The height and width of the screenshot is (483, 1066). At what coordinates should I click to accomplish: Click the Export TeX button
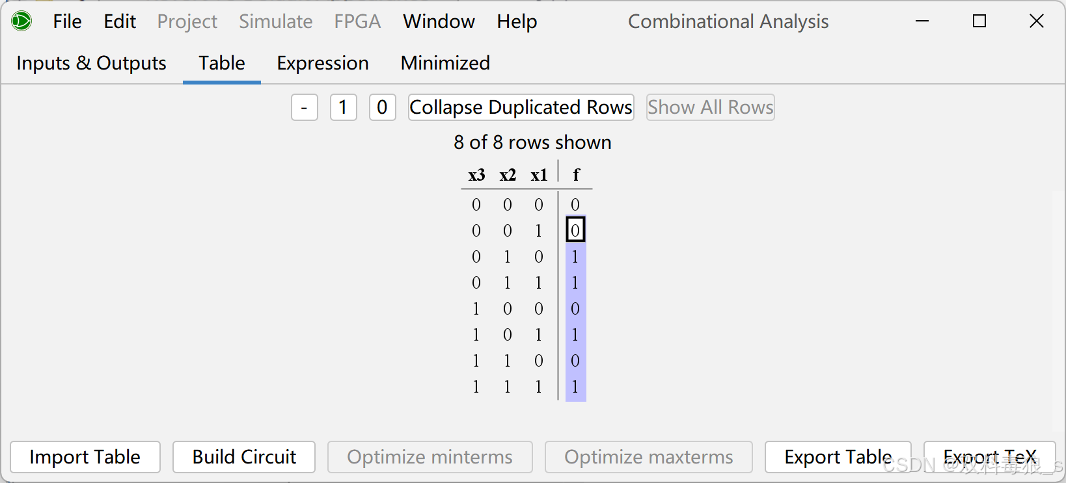point(989,457)
